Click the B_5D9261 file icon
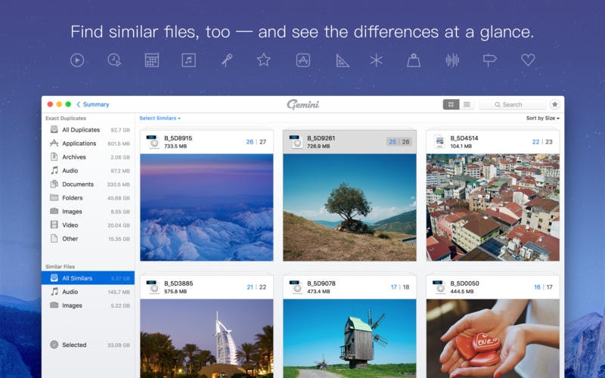 click(296, 141)
